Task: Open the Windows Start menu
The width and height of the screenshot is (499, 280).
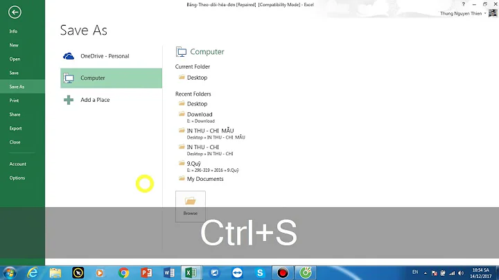Action: click(10, 273)
